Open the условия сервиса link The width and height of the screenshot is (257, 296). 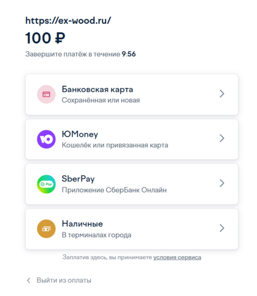pos(177,257)
